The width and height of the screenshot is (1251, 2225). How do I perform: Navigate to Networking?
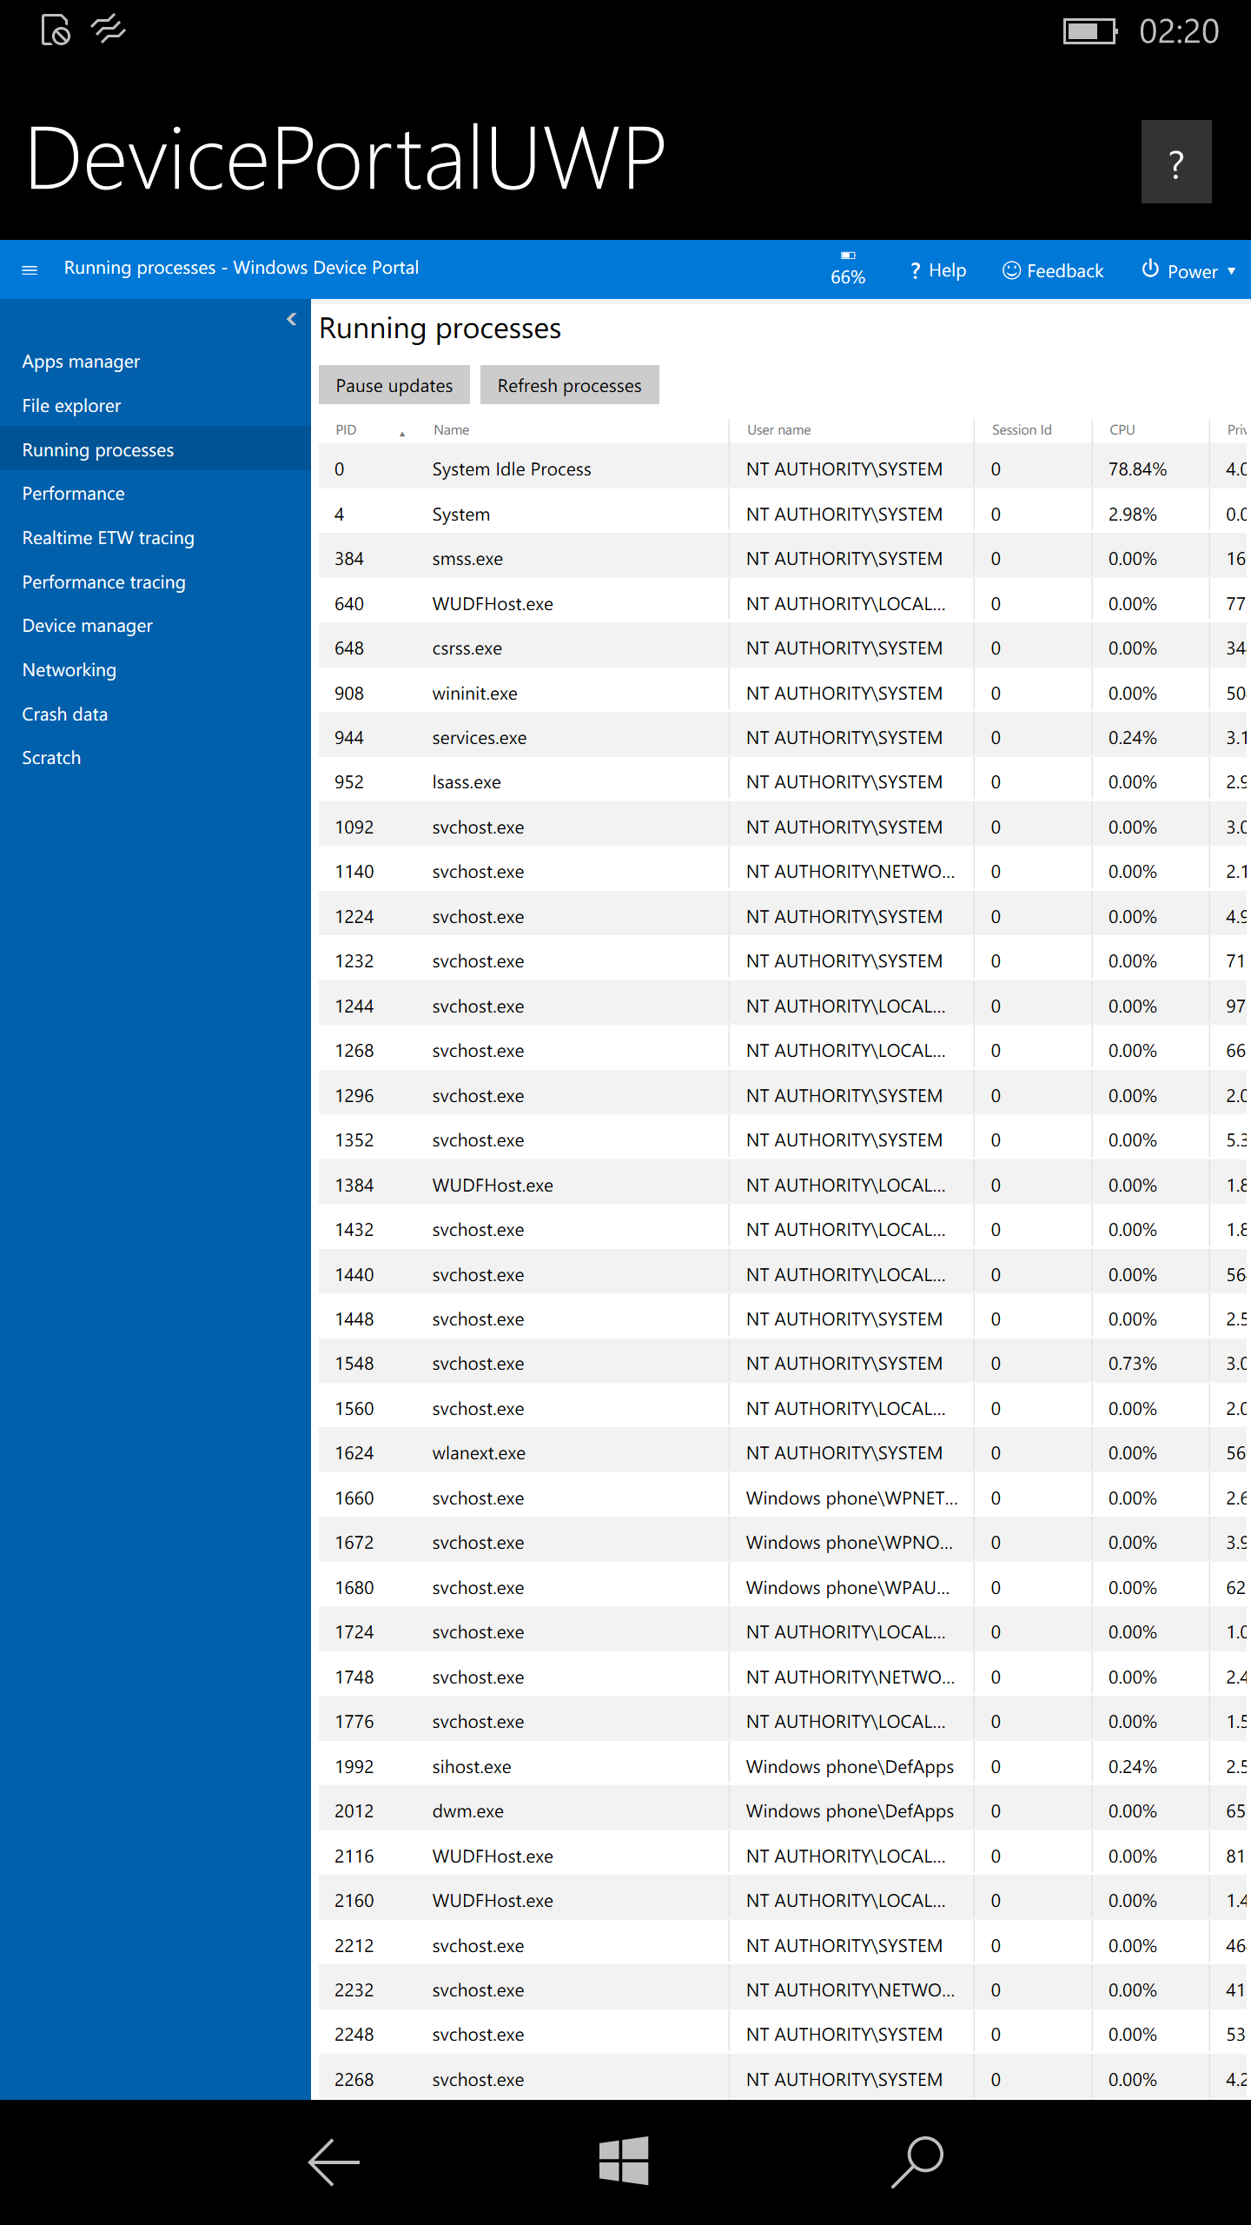(x=156, y=670)
